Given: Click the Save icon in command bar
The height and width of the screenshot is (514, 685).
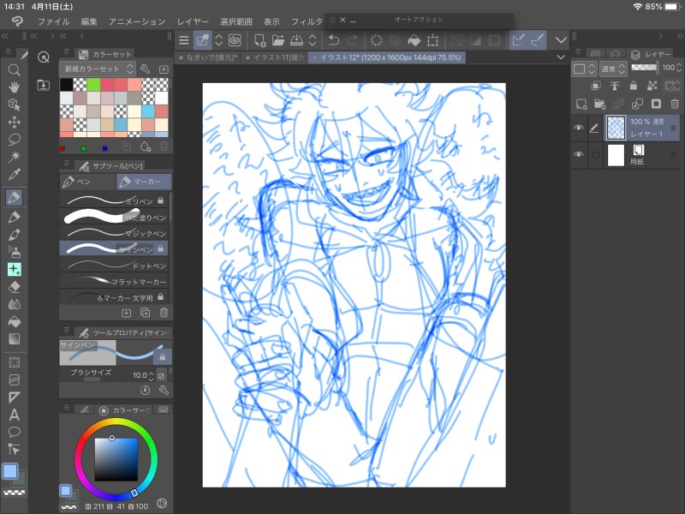Looking at the screenshot, I should click(x=296, y=40).
